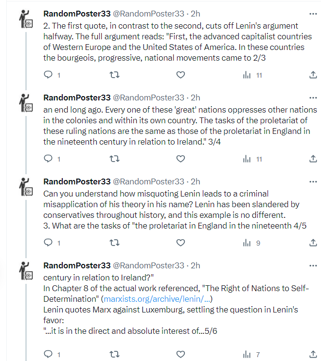Like the tweet ending in 4/5
Viewport: 321px width, 361px height.
coord(180,243)
